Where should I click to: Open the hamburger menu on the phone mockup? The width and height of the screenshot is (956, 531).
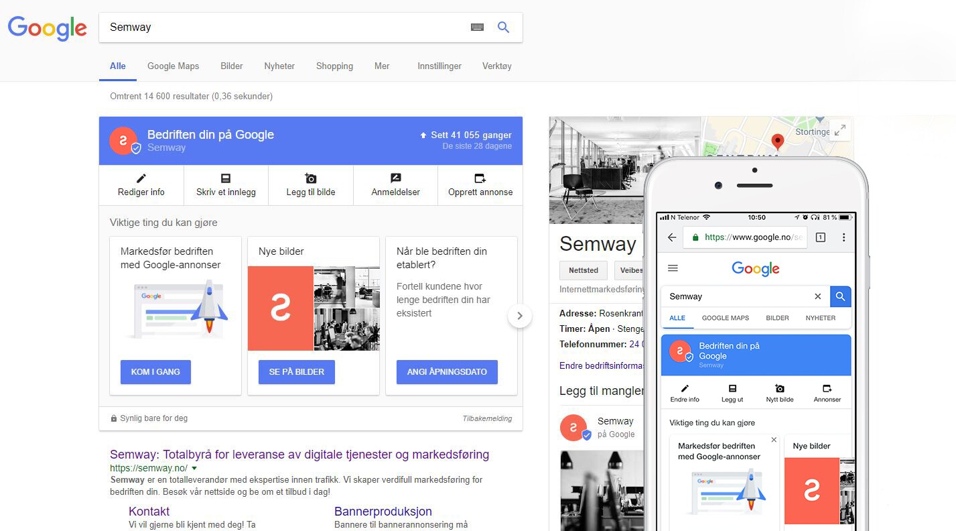pyautogui.click(x=673, y=268)
